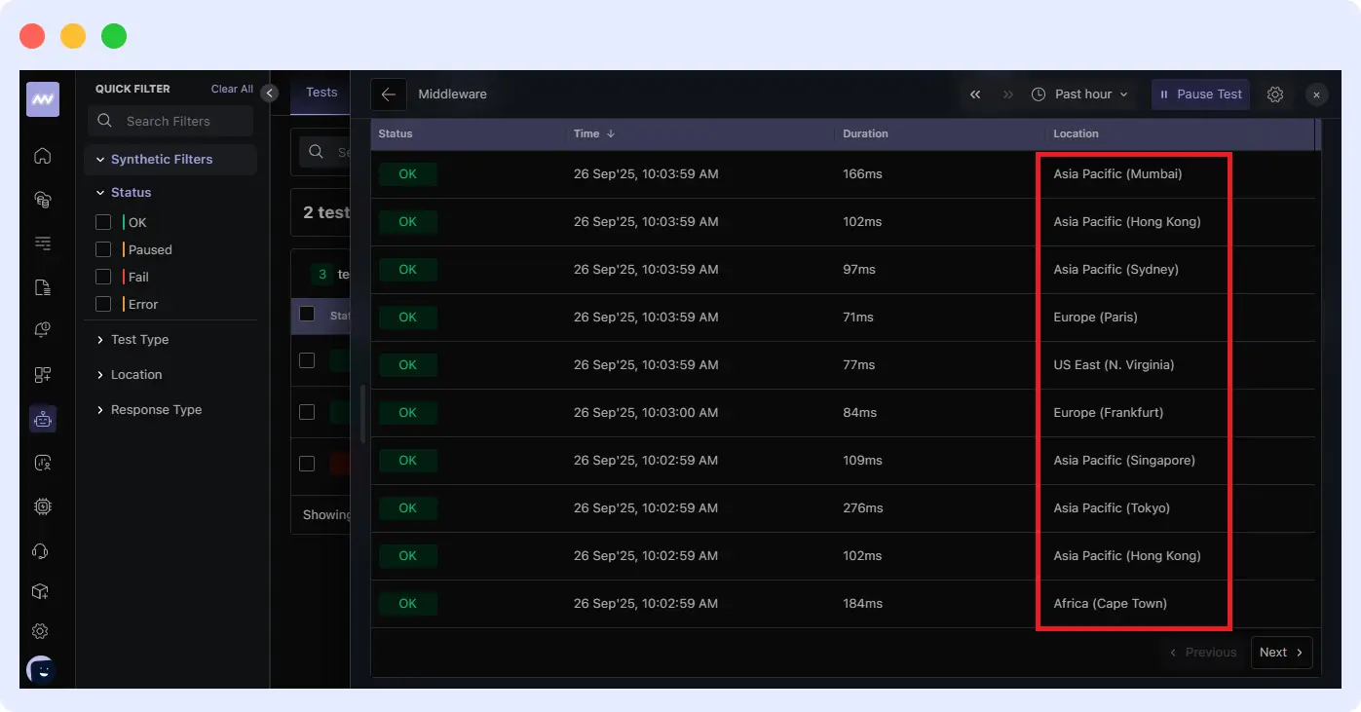
Task: Click the Pause Test button
Action: tap(1200, 94)
